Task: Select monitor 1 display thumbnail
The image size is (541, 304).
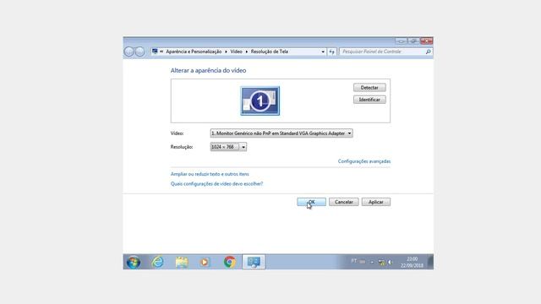Action: pyautogui.click(x=260, y=101)
